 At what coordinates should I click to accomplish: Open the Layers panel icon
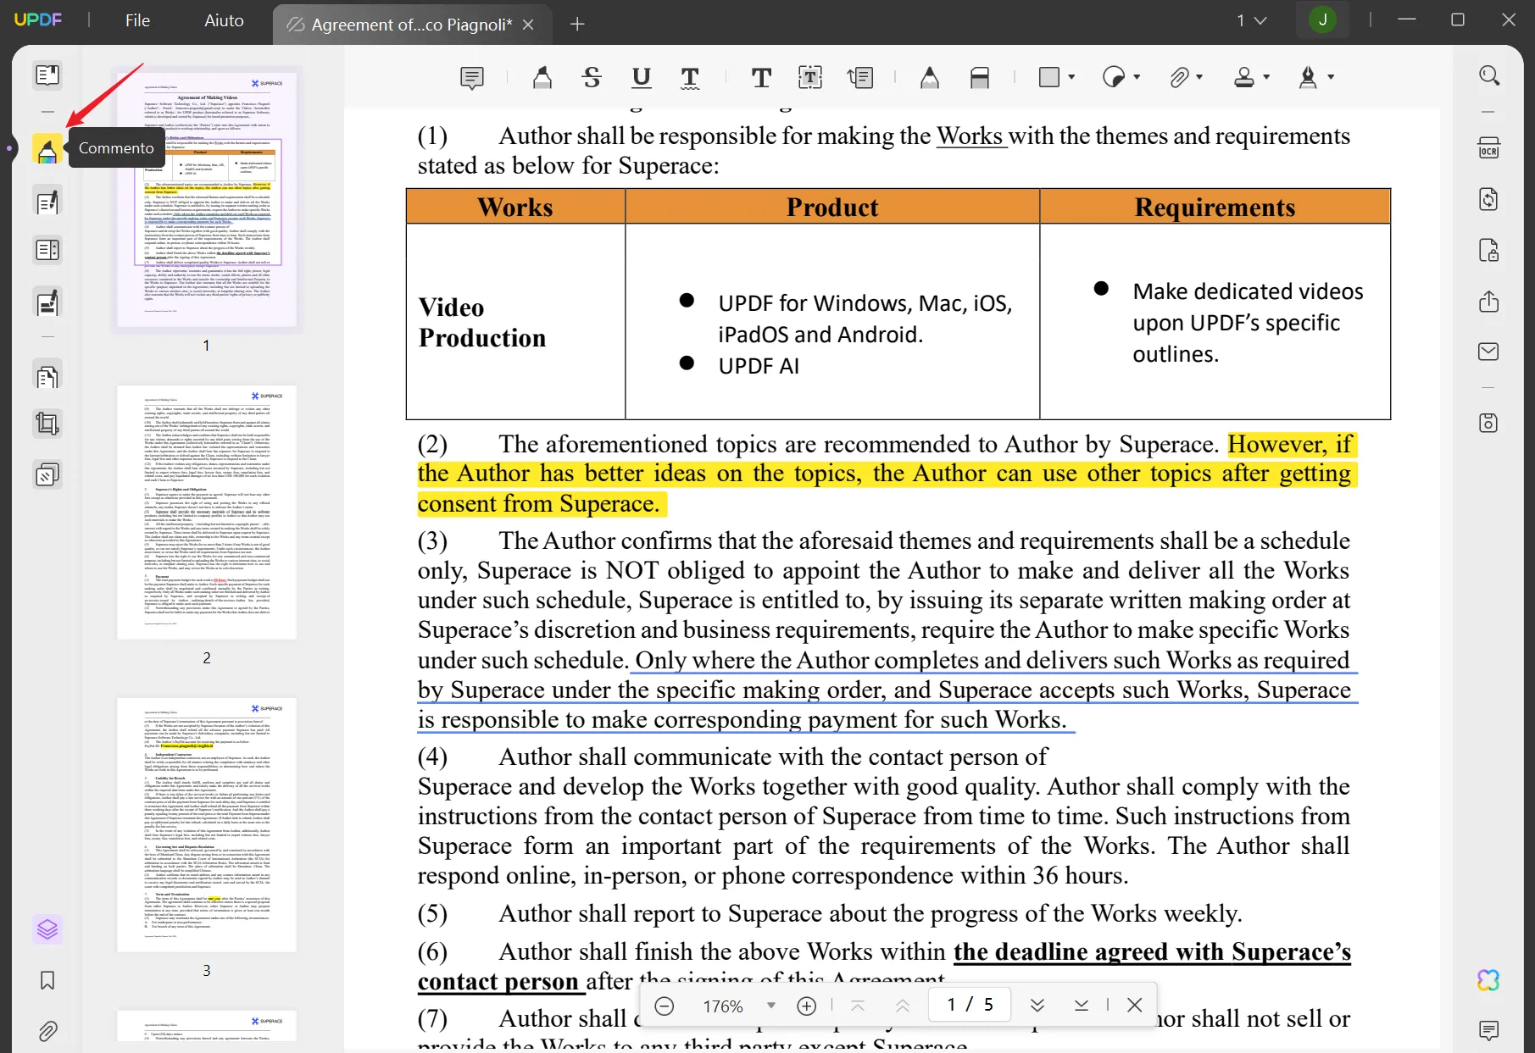pos(47,929)
